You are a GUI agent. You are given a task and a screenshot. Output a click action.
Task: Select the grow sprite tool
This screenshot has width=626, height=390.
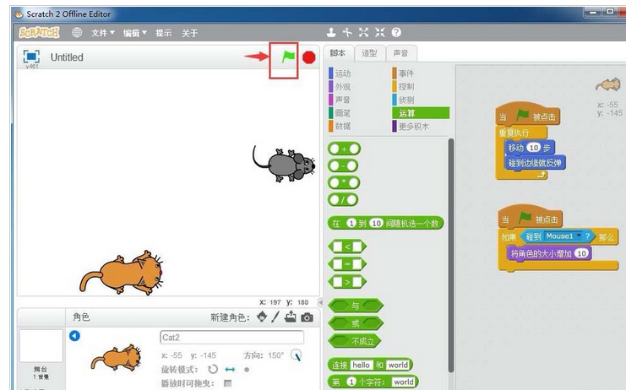click(x=363, y=33)
